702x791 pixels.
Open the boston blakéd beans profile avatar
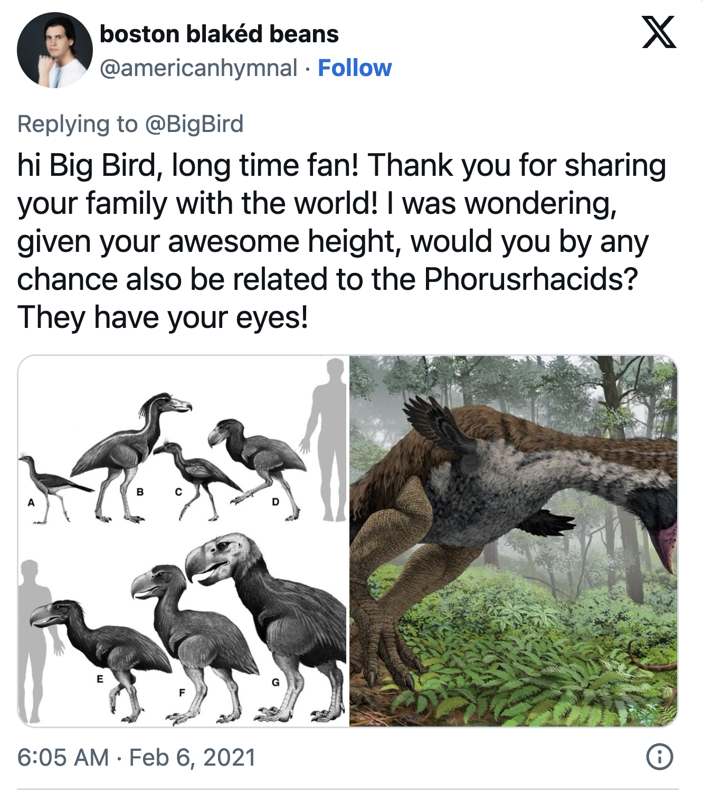(x=54, y=50)
